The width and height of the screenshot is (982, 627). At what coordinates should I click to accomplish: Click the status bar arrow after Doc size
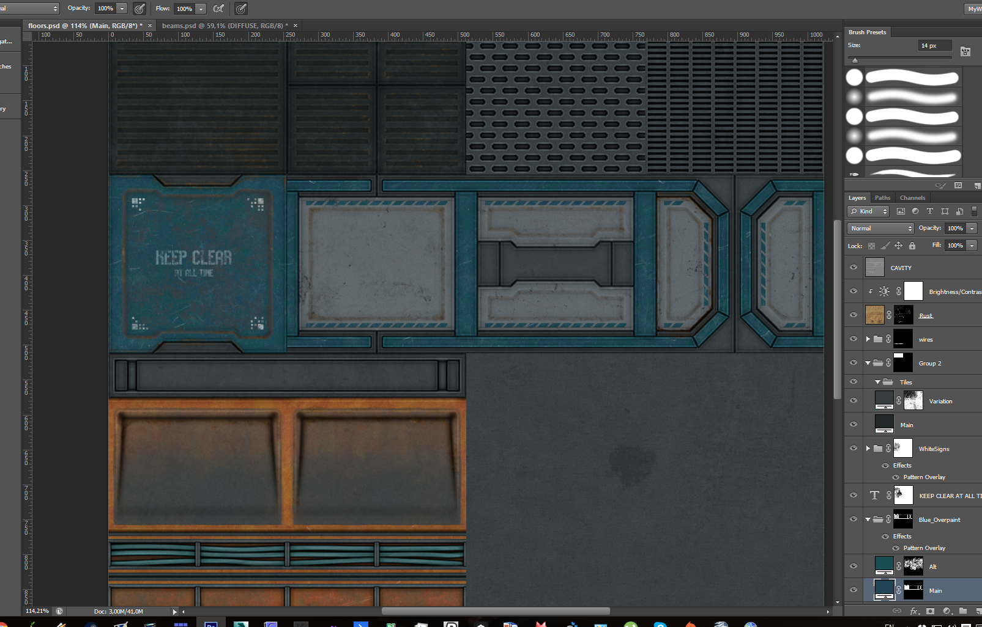(175, 611)
